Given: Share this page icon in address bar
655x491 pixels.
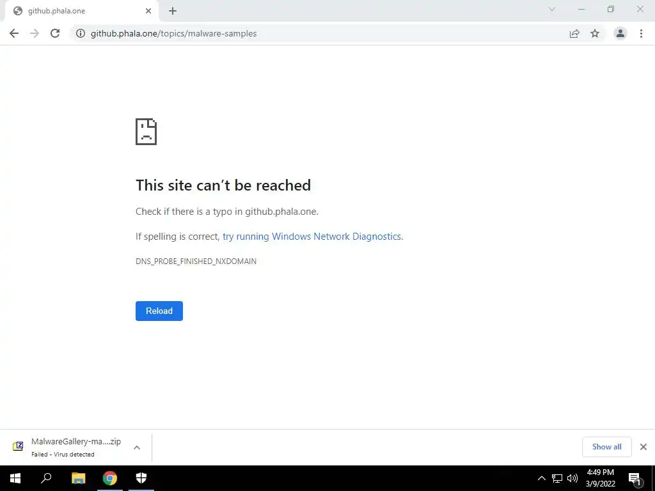Looking at the screenshot, I should pos(574,33).
